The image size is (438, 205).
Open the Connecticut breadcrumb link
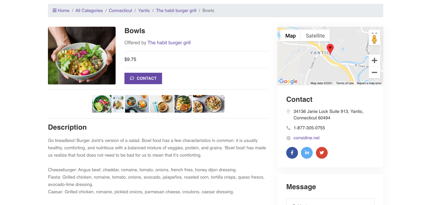[121, 11]
